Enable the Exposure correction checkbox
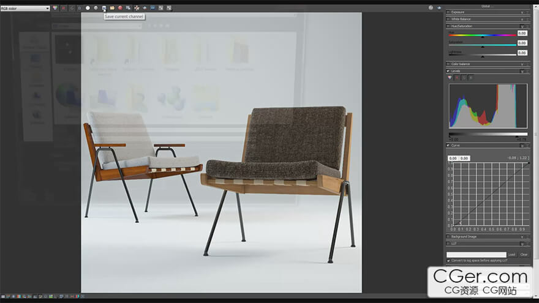 tap(448, 12)
